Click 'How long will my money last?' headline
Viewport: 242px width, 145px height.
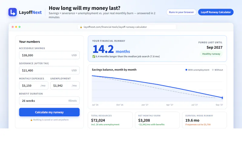[84, 8]
